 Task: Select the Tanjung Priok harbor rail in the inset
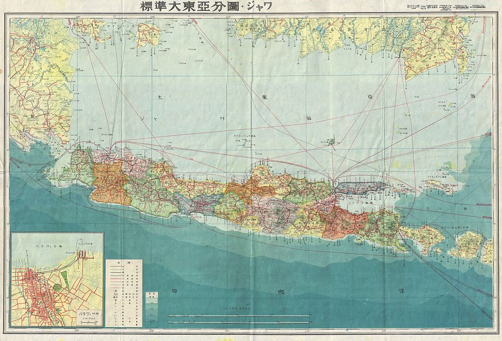(x=82, y=255)
